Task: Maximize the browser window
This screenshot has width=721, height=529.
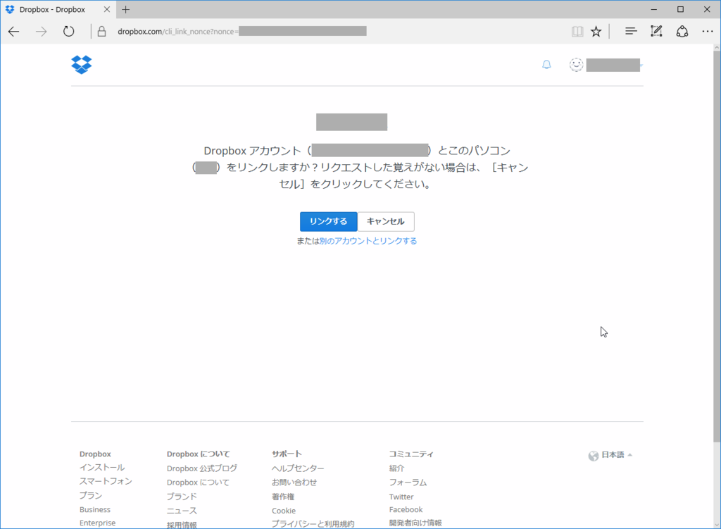Action: click(681, 9)
